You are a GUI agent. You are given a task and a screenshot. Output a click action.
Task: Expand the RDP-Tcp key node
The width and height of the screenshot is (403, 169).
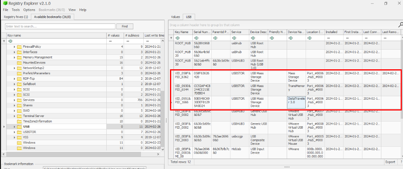point(15,79)
